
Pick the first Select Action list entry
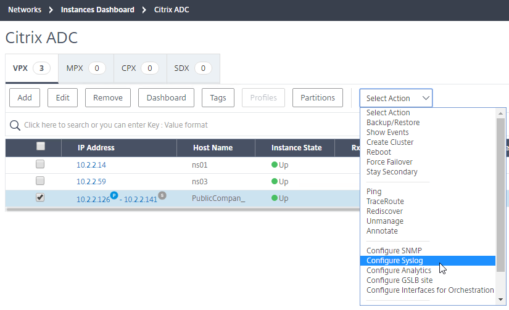[388, 113]
